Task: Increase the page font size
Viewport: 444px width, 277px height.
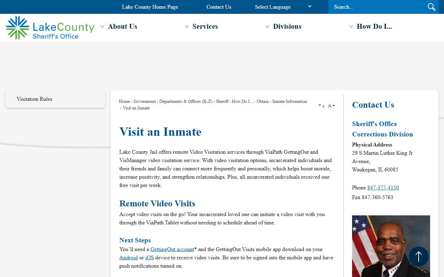Action: click(x=331, y=106)
